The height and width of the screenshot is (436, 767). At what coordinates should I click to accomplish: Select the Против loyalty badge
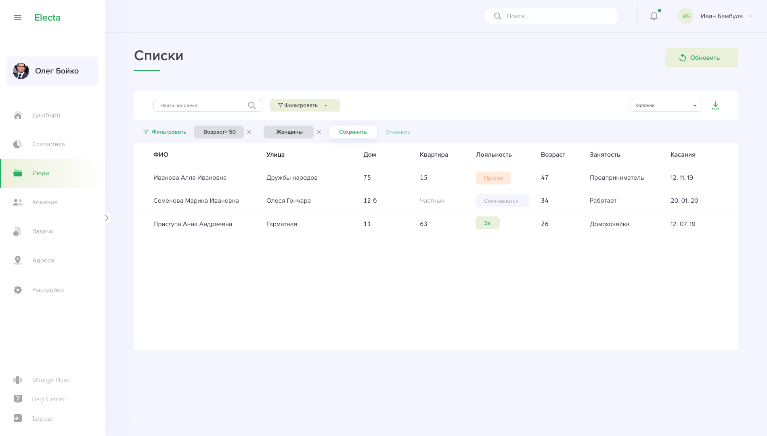[493, 178]
